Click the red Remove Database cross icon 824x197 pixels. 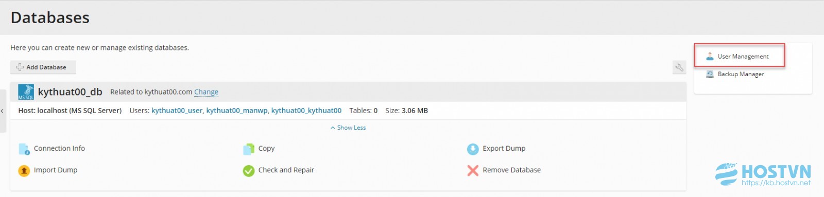[473, 171]
